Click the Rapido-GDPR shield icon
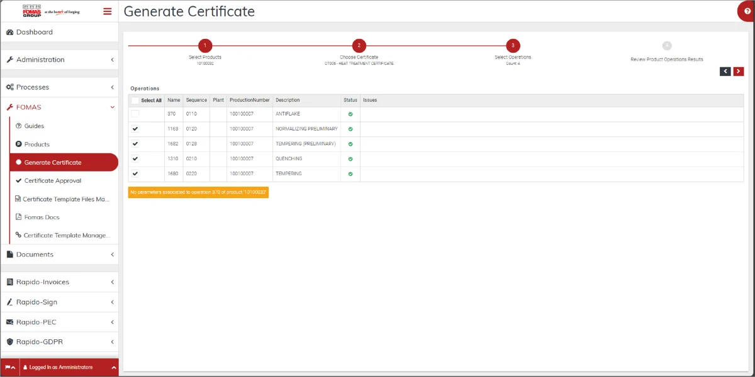Screen dimensions: 755x377 click(9, 342)
